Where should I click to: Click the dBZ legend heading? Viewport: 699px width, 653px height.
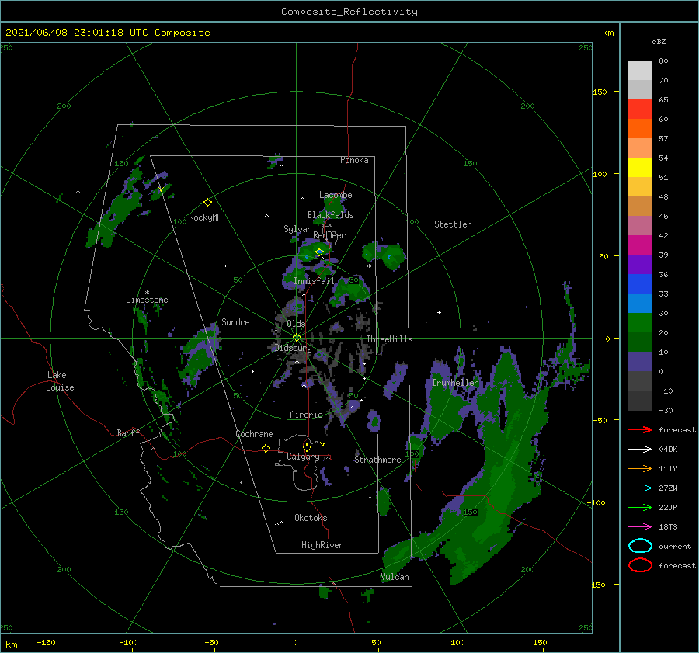(x=659, y=41)
